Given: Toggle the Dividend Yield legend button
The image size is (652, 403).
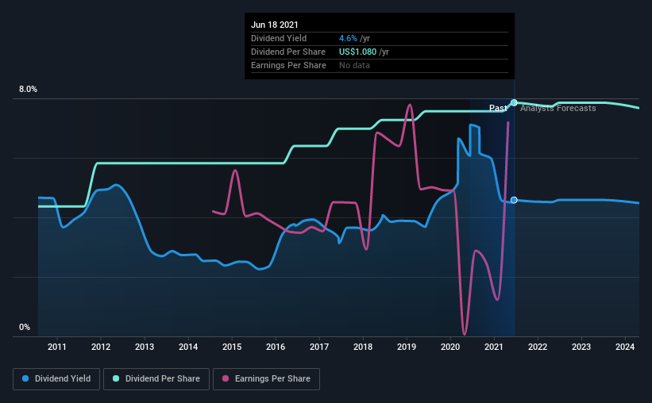Looking at the screenshot, I should click(x=57, y=379).
